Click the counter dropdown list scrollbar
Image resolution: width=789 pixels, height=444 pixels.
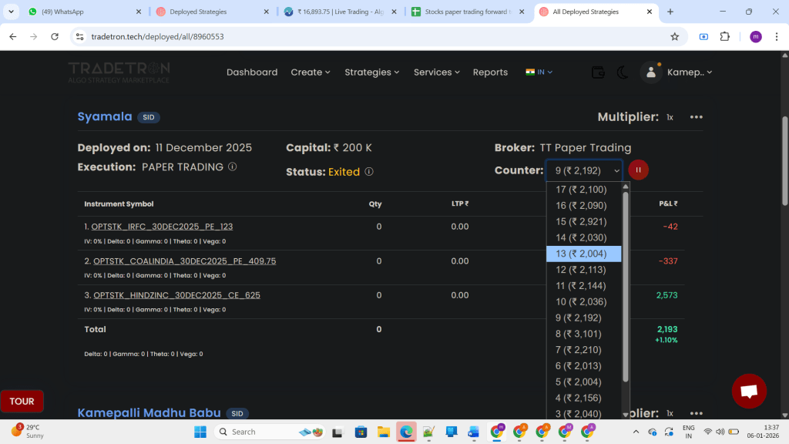coord(626,285)
